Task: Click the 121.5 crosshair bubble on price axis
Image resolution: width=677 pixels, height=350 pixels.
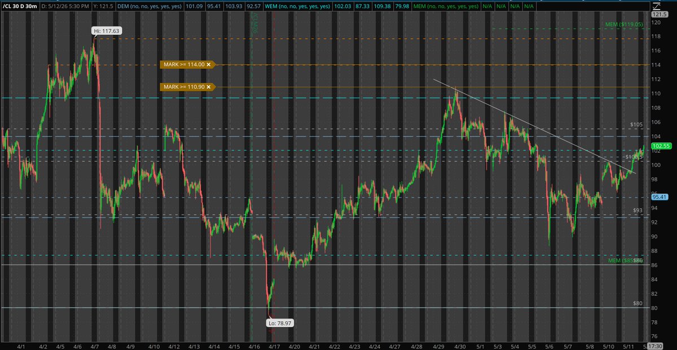Action: [x=659, y=14]
